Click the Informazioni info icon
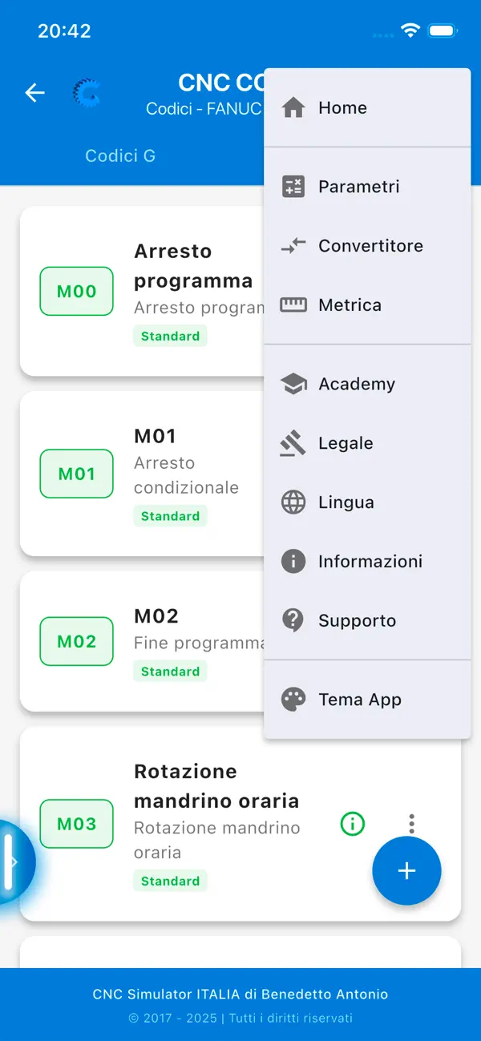481x1041 pixels. [293, 561]
